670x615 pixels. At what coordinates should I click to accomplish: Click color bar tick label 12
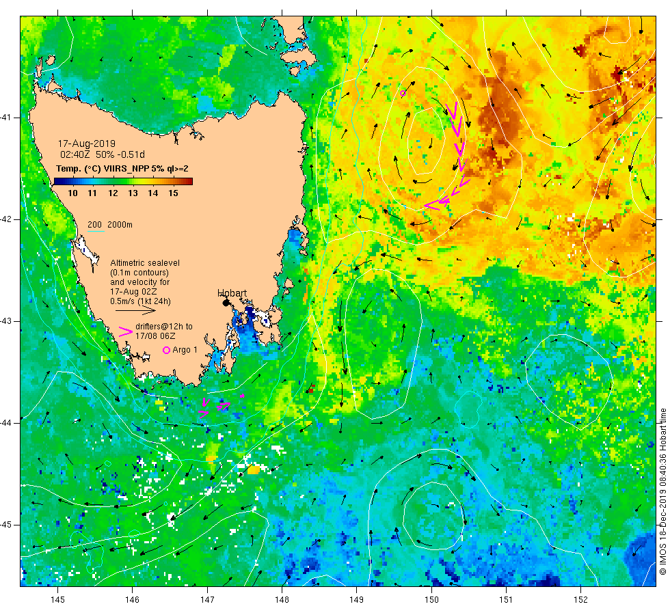pos(113,193)
